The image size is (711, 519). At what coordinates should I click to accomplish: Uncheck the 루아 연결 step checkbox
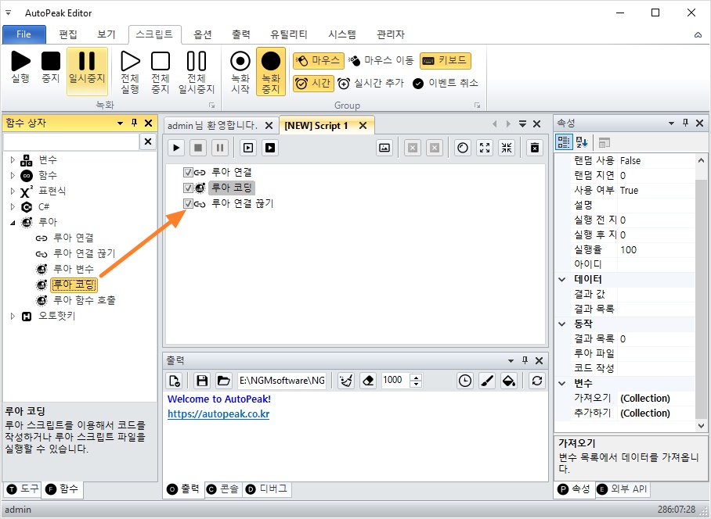(x=188, y=173)
